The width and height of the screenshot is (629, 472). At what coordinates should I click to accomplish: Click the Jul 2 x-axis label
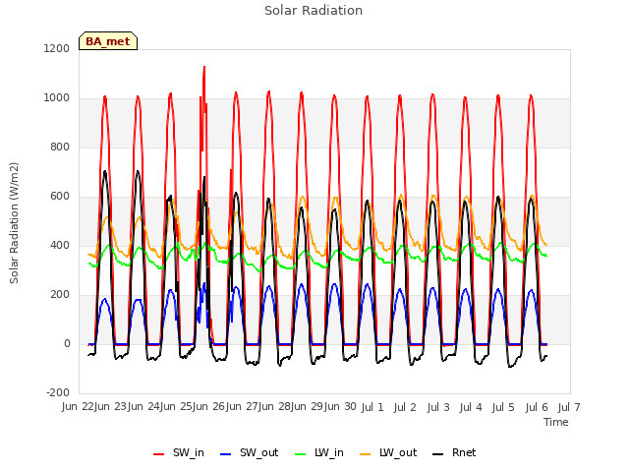point(405,407)
